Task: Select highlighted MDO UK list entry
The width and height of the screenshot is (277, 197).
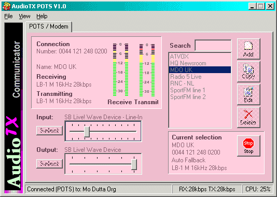Action: coord(200,70)
